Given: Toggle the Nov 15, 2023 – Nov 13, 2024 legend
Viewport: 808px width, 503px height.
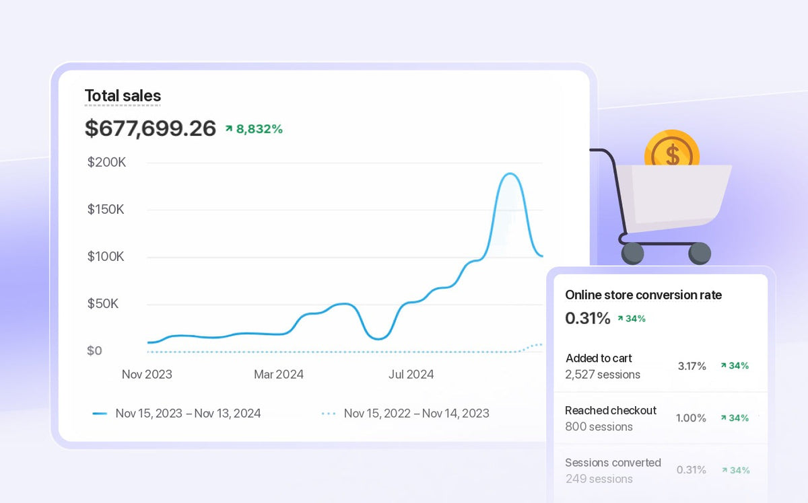Looking at the screenshot, I should [176, 414].
